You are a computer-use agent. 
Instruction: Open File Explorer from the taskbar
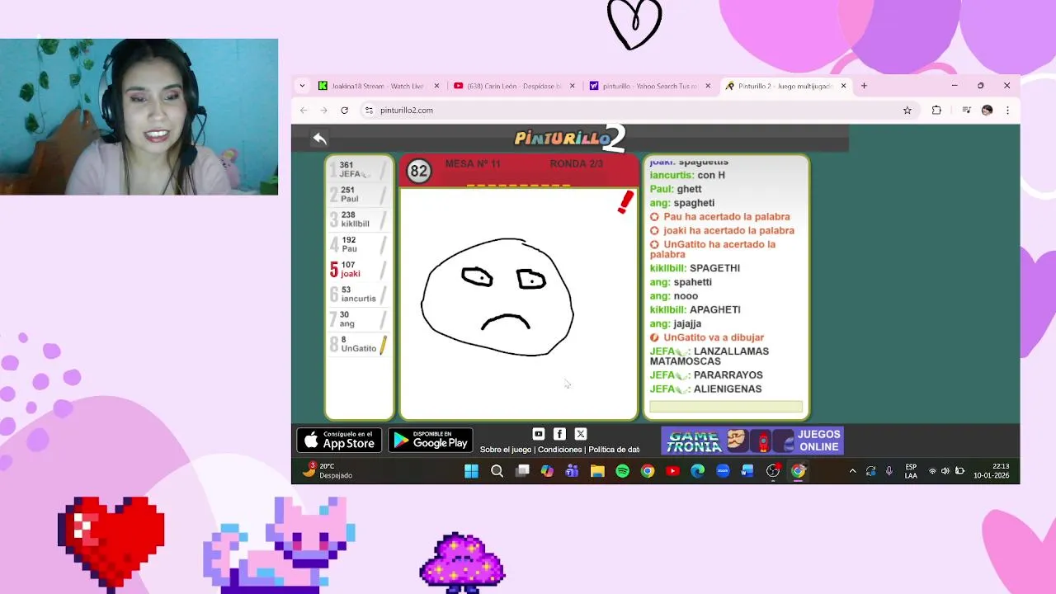(597, 471)
